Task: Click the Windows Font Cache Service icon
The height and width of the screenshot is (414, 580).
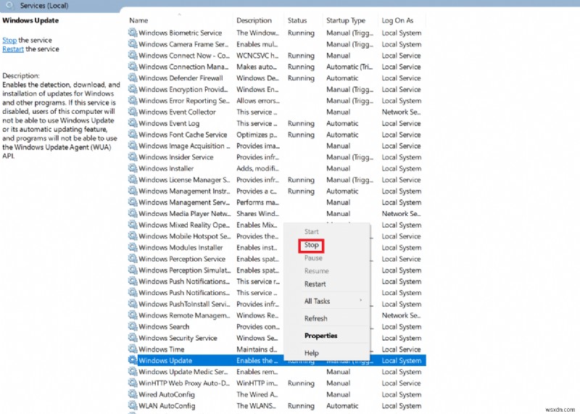Action: (133, 135)
